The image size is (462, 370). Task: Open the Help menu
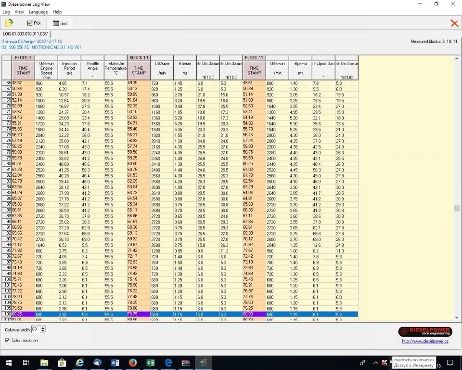coord(57,12)
